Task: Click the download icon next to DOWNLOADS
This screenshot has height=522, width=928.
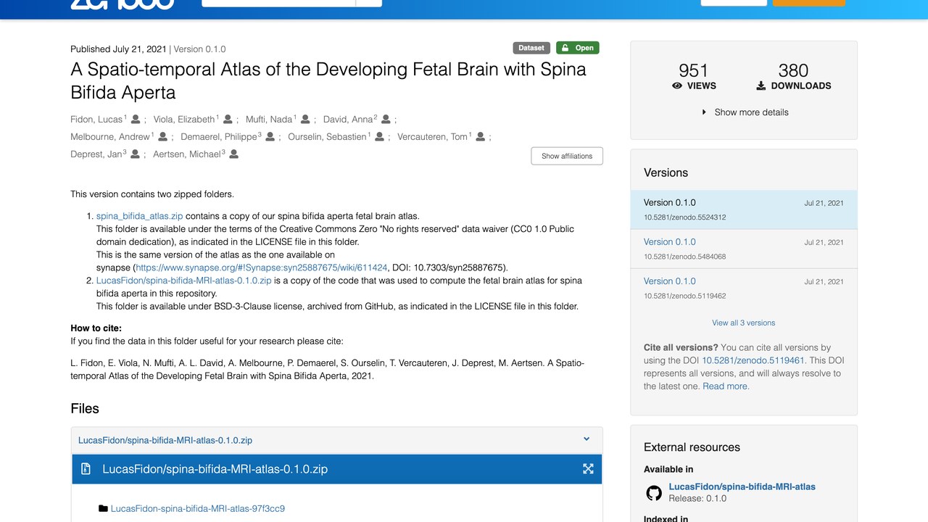Action: [761, 86]
